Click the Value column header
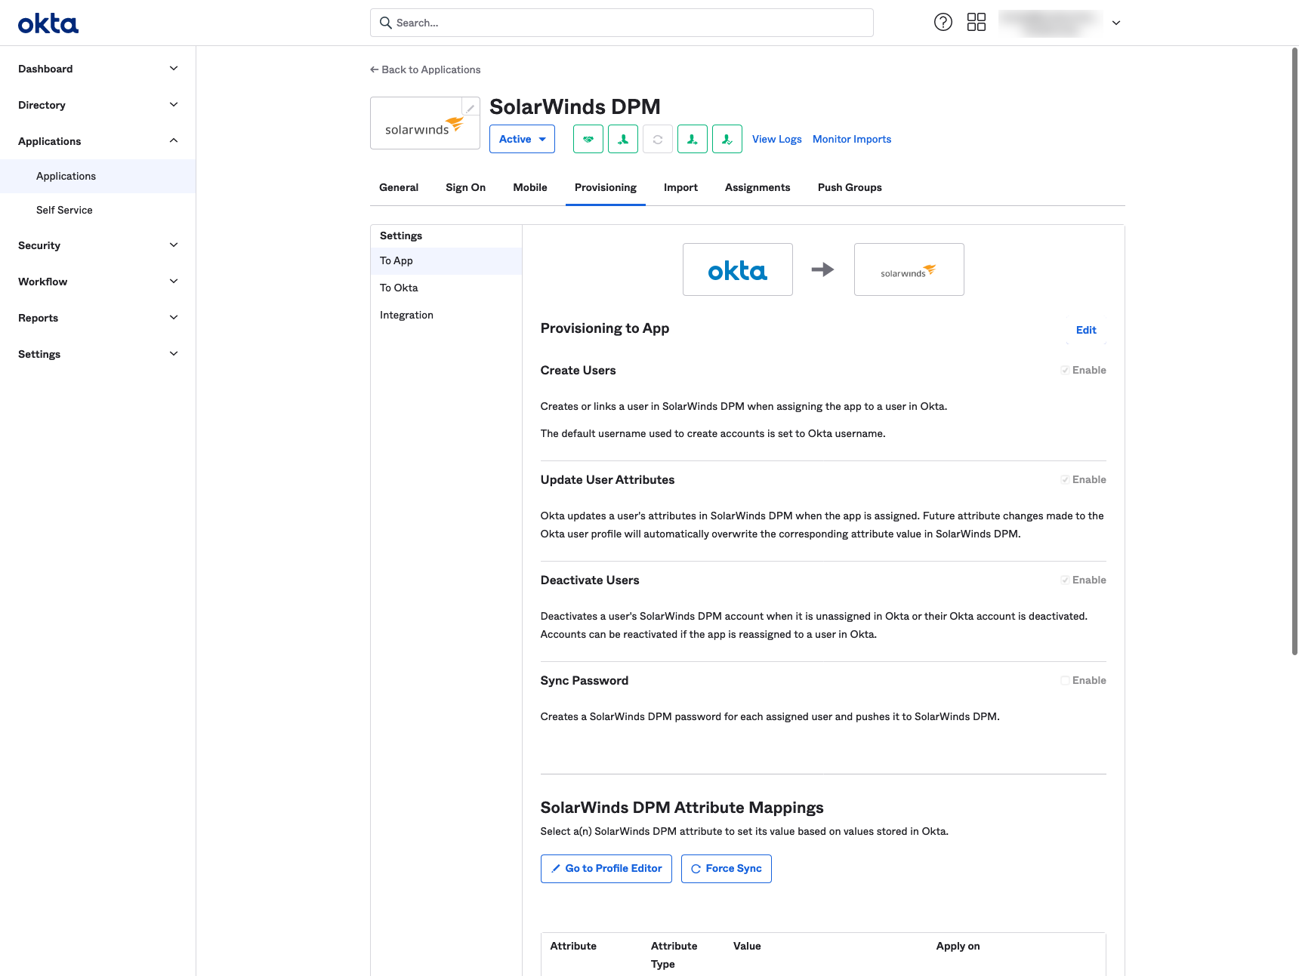 click(x=747, y=946)
